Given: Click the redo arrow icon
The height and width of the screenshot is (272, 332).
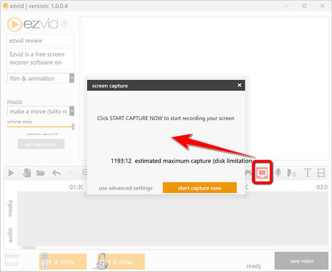Looking at the screenshot, I should click(x=70, y=173).
